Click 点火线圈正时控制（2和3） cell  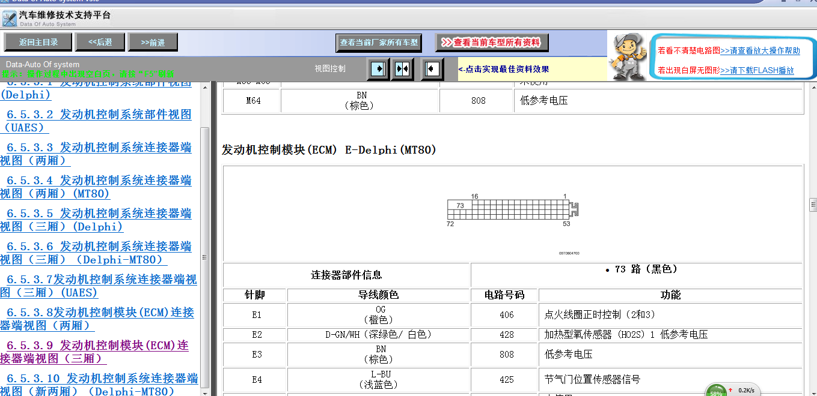pyautogui.click(x=670, y=315)
